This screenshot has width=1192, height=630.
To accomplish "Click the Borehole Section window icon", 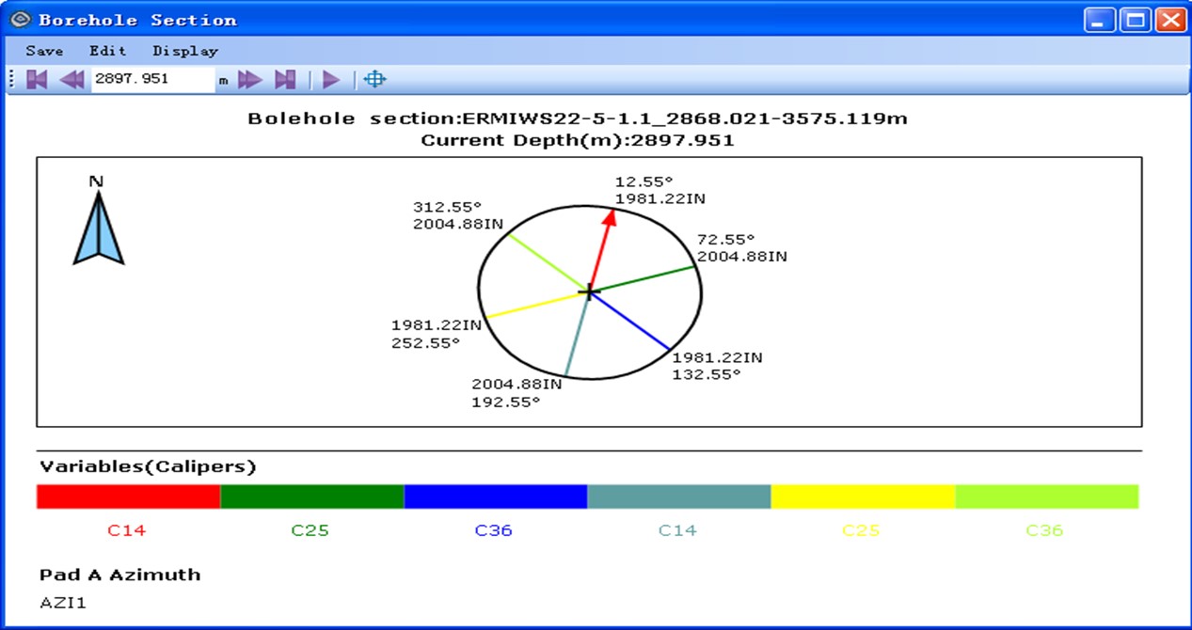I will click(x=20, y=20).
